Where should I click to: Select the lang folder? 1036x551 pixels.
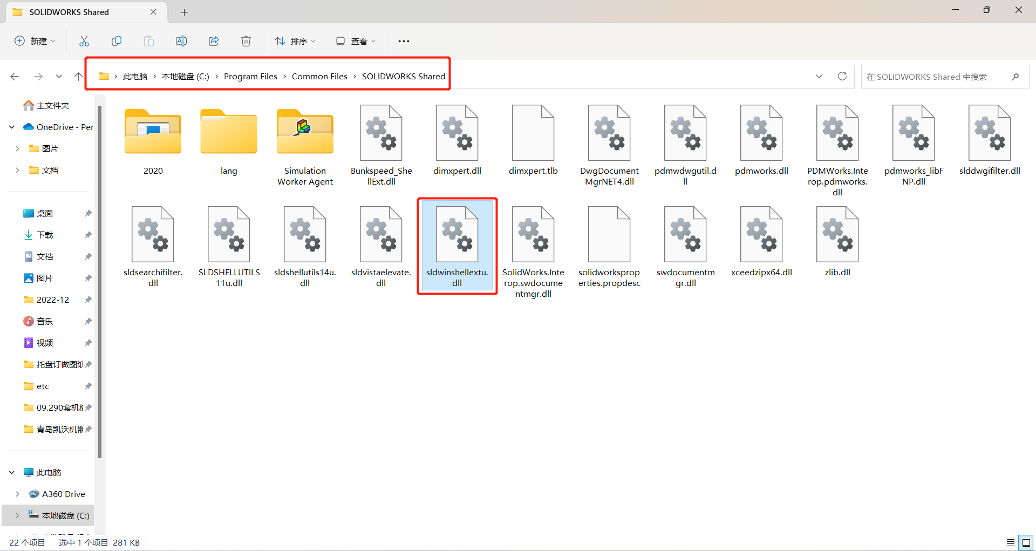(229, 140)
